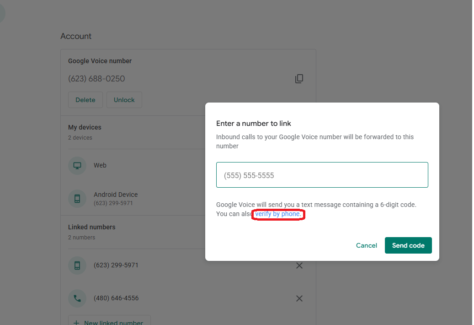Copy the Google Voice number icon
Screen dimensions: 474x325
pyautogui.click(x=299, y=79)
